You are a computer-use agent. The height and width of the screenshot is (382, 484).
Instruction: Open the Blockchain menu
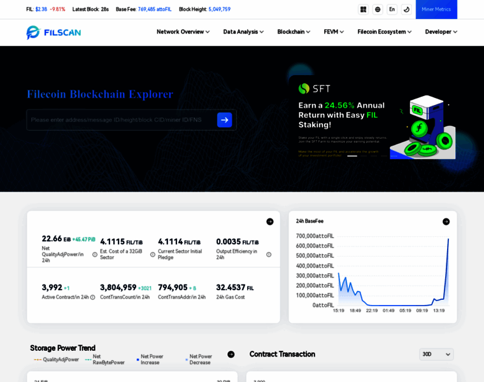pyautogui.click(x=294, y=32)
